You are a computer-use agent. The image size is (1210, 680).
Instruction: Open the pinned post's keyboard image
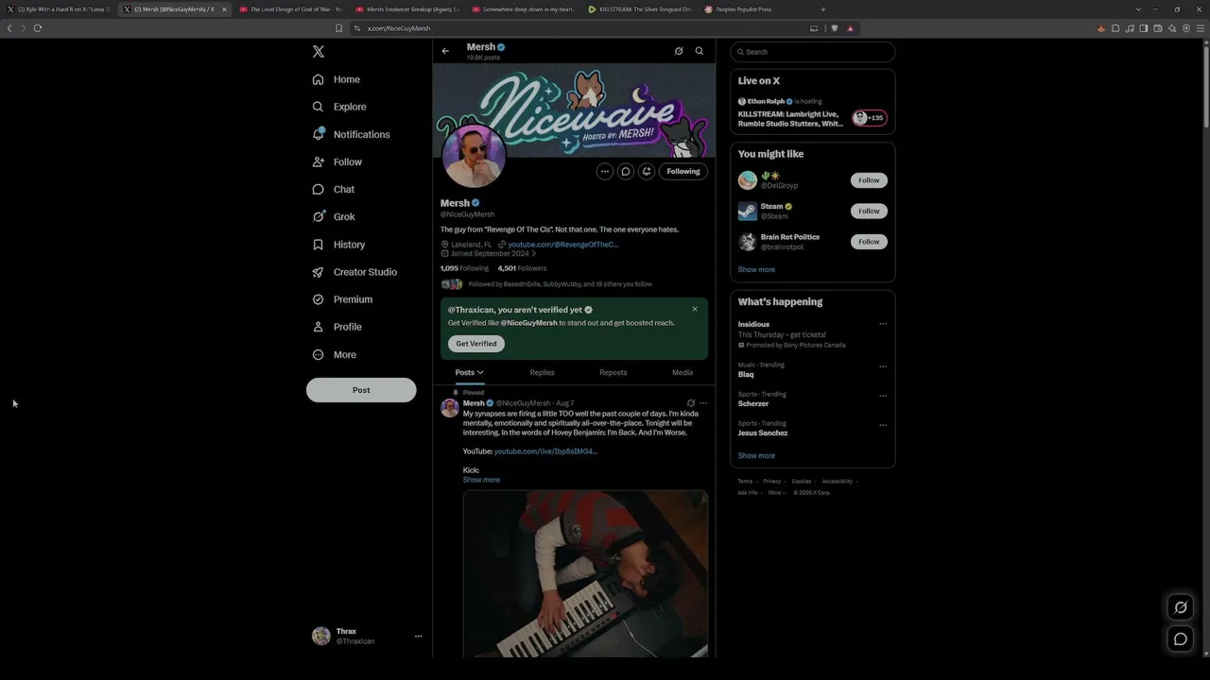585,573
